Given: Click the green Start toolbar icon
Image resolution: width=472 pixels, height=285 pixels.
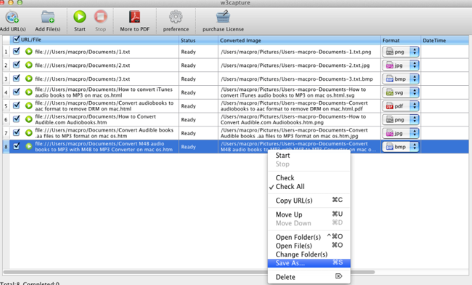Looking at the screenshot, I should (x=80, y=17).
